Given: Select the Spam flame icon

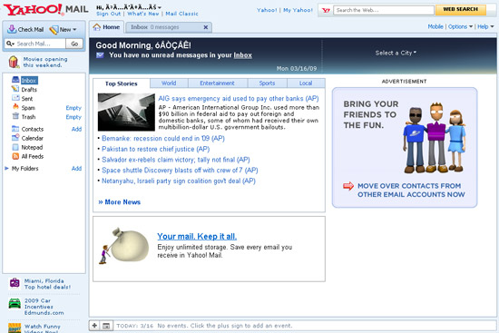Looking at the screenshot, I should [15, 107].
